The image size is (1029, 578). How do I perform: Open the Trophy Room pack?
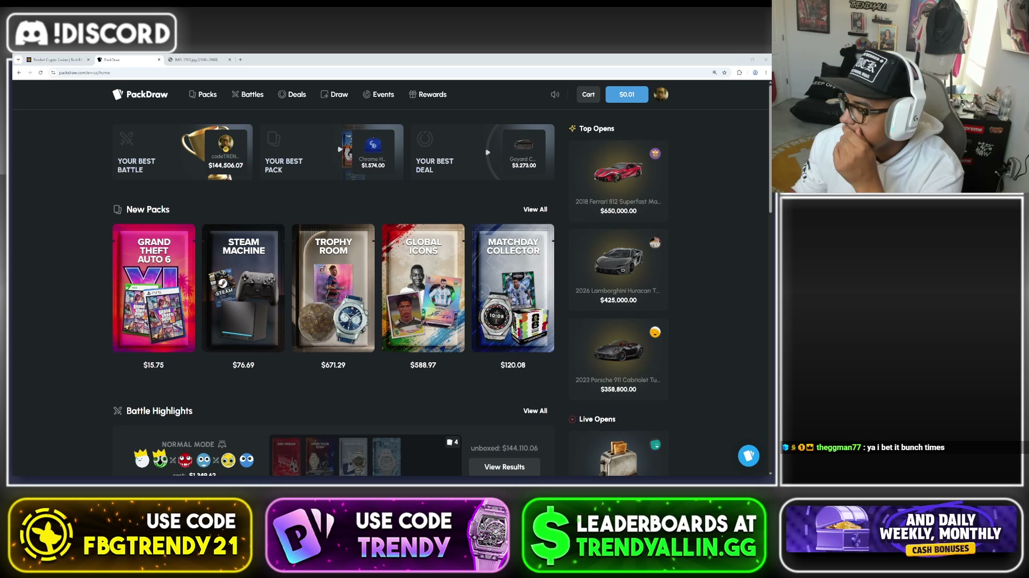[x=333, y=288]
